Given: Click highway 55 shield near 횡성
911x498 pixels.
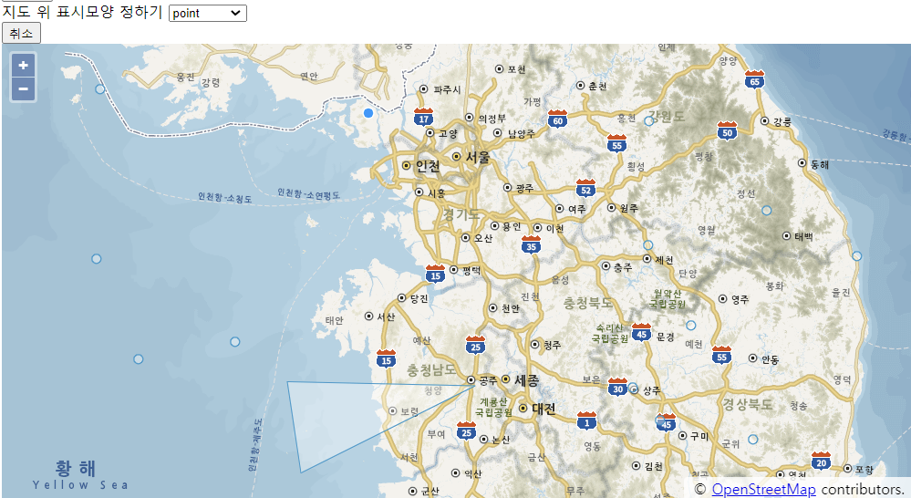Looking at the screenshot, I should [617, 143].
